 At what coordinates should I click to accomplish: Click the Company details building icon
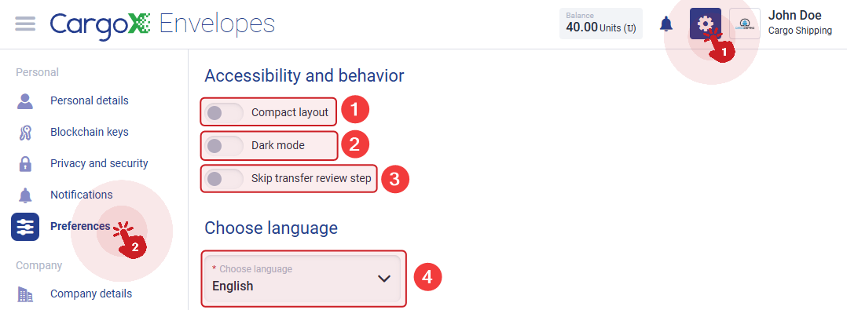[x=25, y=294]
